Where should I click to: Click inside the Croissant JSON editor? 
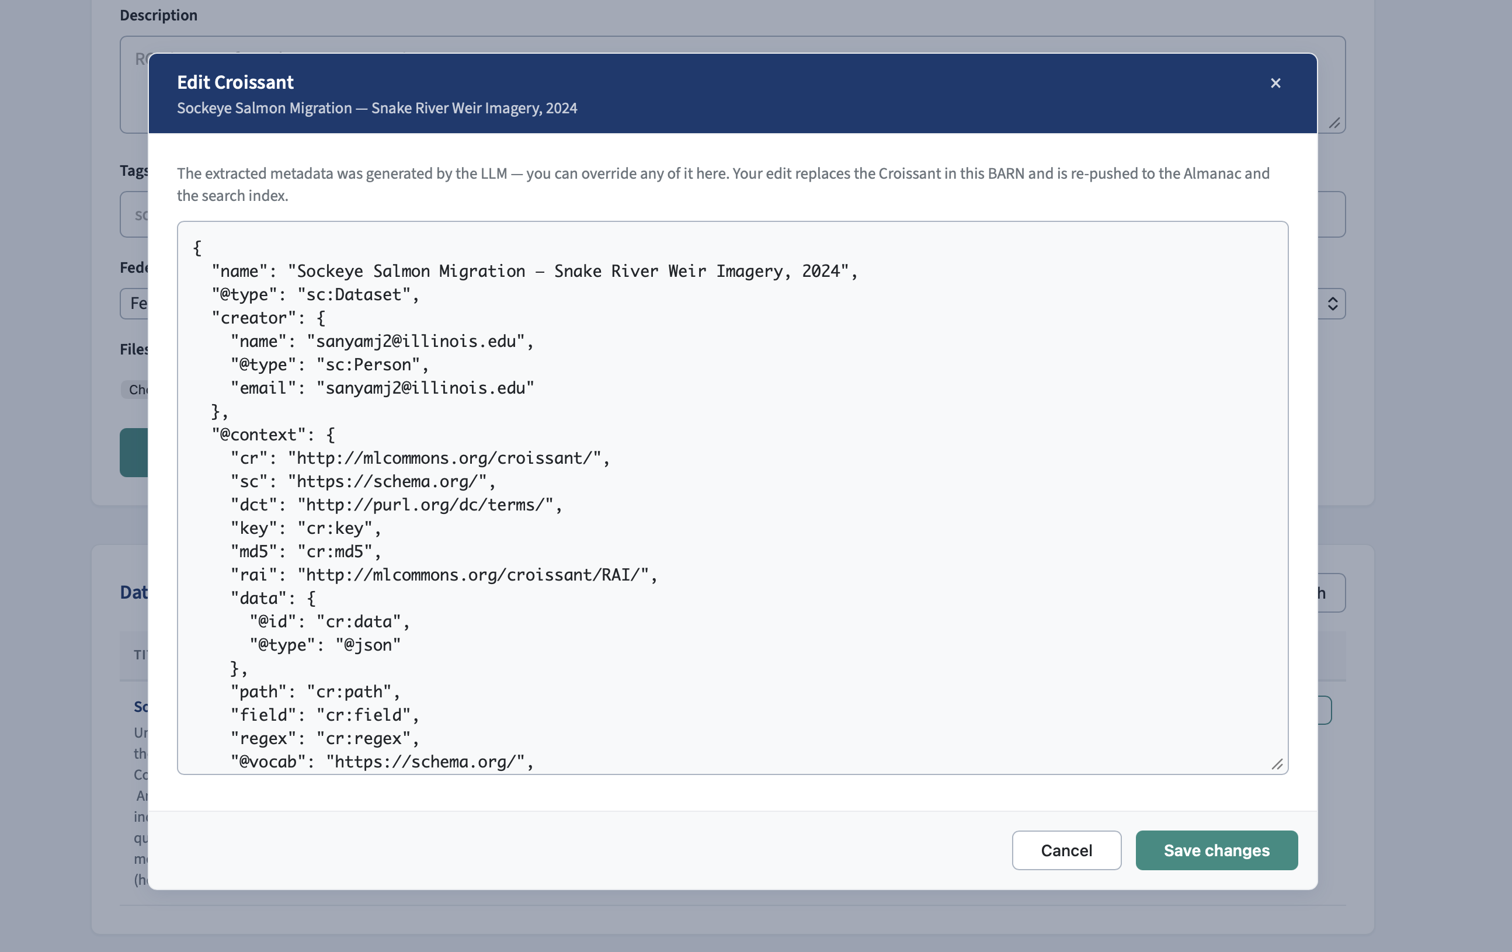tap(732, 498)
